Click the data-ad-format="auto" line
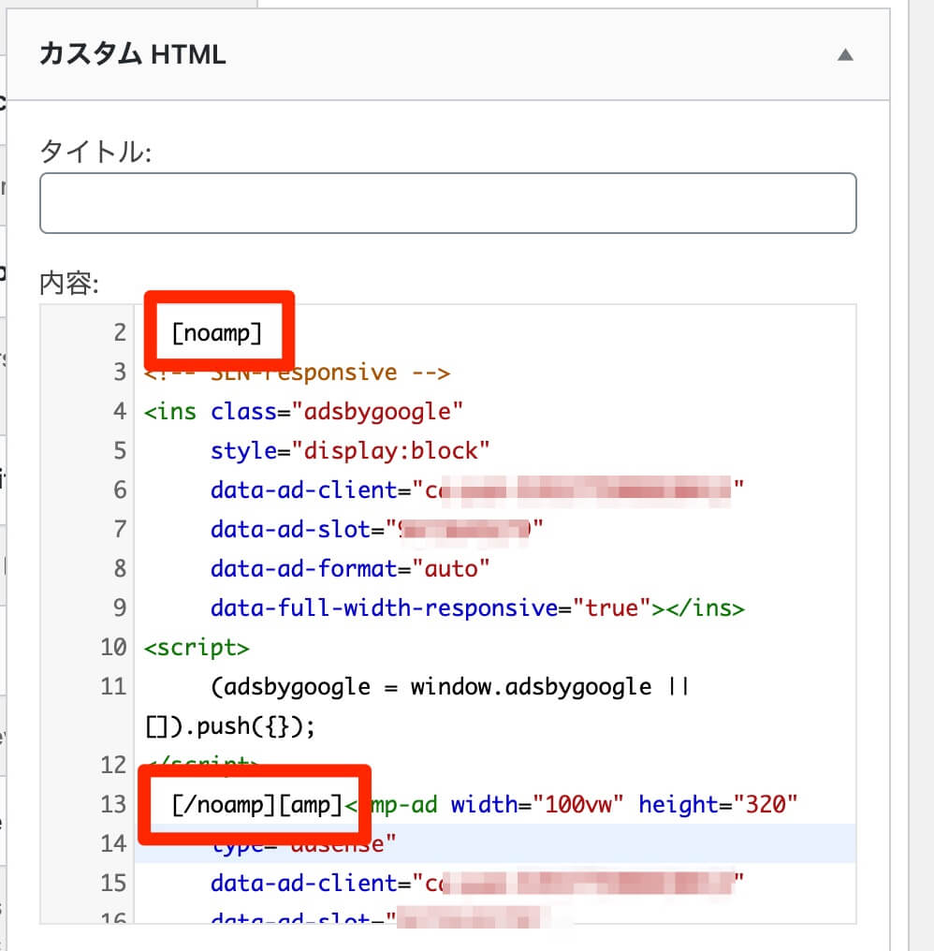Viewport: 934px width, 951px height. [x=350, y=569]
